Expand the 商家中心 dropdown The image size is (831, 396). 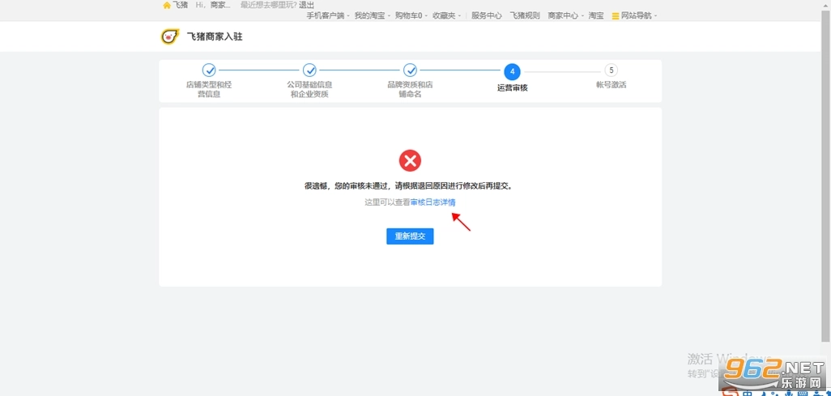coord(565,15)
